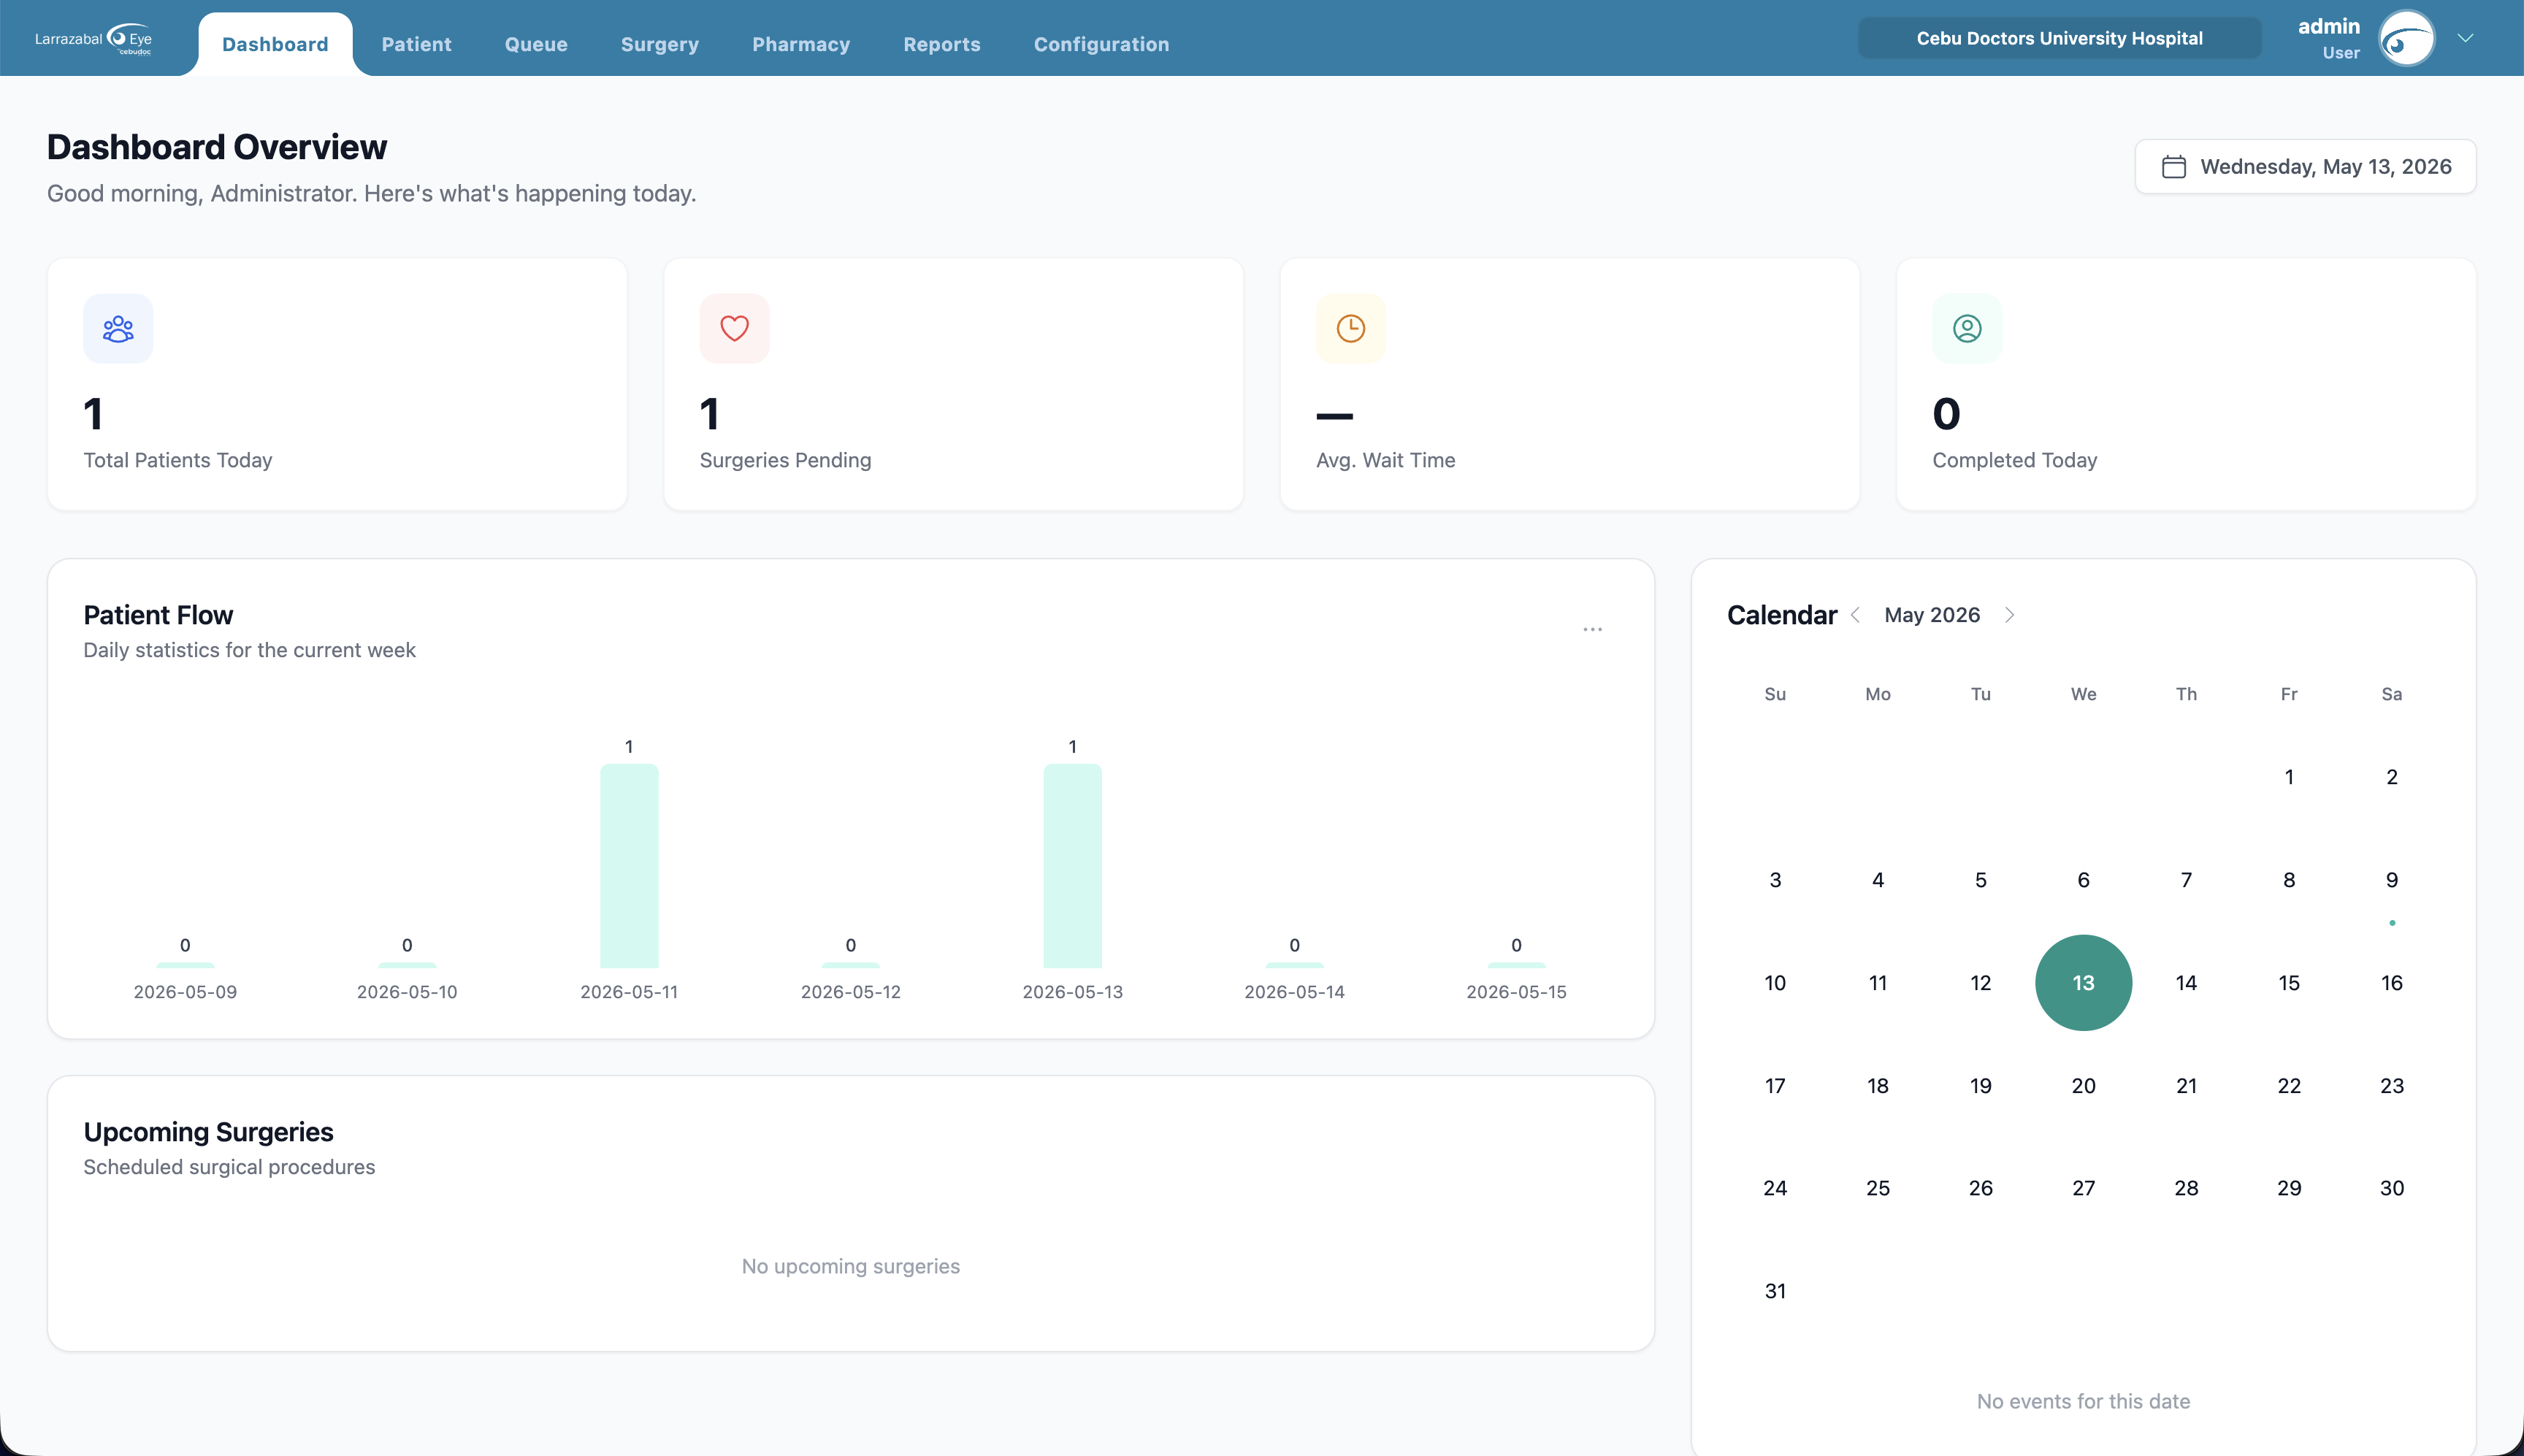The image size is (2524, 1456).
Task: Click the Surgeries Pending heart icon
Action: click(734, 328)
